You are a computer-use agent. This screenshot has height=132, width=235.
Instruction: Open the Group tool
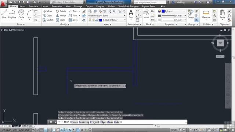(191, 14)
